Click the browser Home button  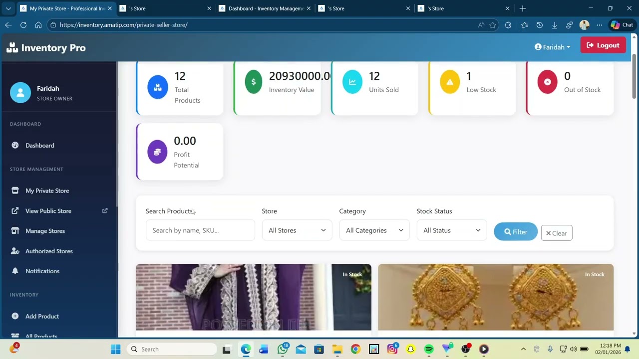pos(38,25)
